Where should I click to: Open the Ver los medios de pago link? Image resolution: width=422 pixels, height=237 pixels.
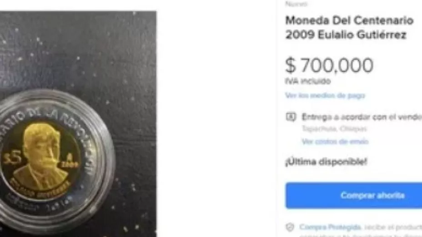pos(325,95)
